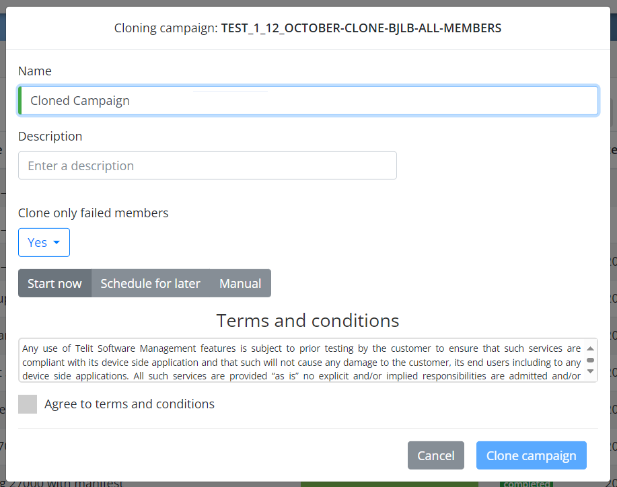Click the terms text scroll down arrow
617x487 pixels.
590,371
